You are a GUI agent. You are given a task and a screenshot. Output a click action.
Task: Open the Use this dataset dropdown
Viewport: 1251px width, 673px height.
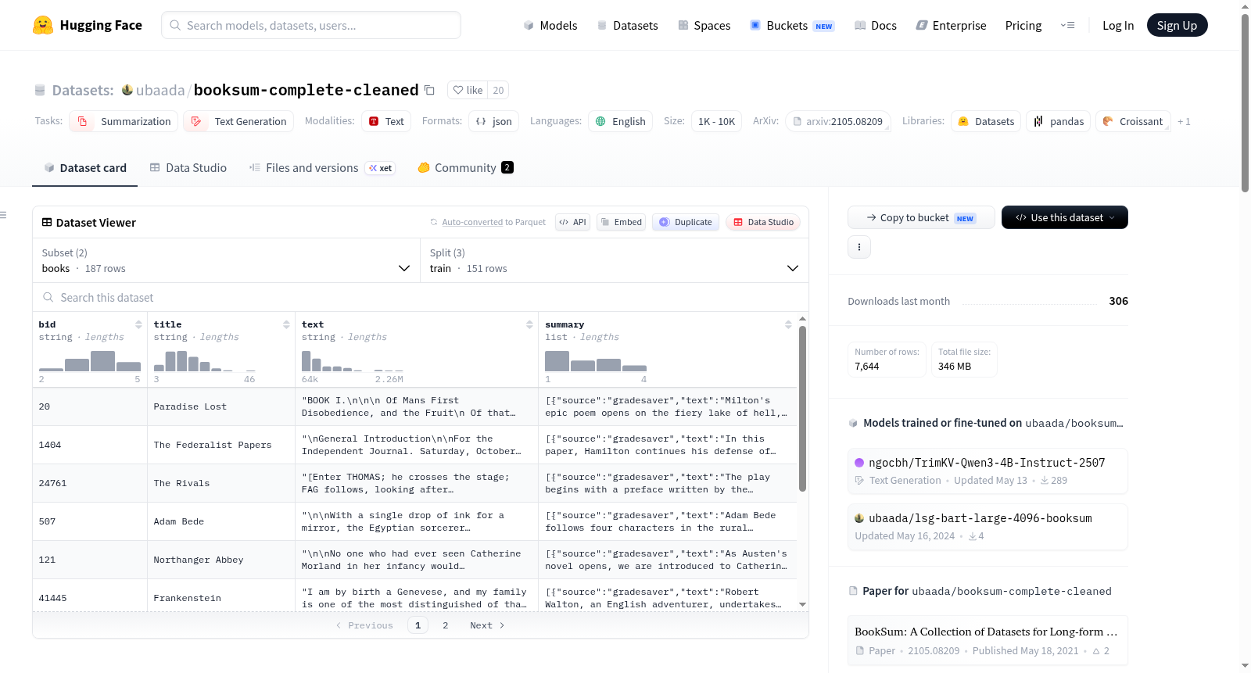(1064, 217)
